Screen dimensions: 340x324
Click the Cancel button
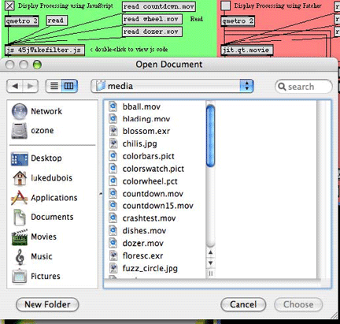[x=243, y=304]
